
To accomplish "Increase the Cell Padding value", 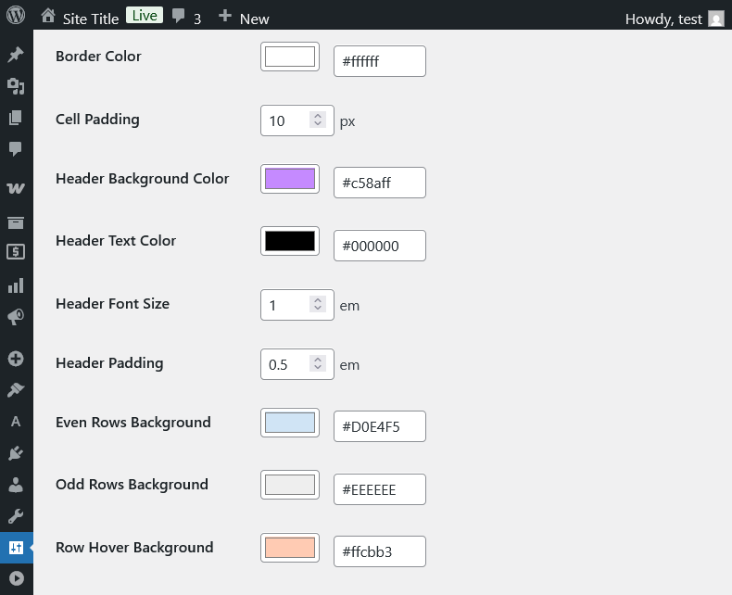I will tap(318, 117).
